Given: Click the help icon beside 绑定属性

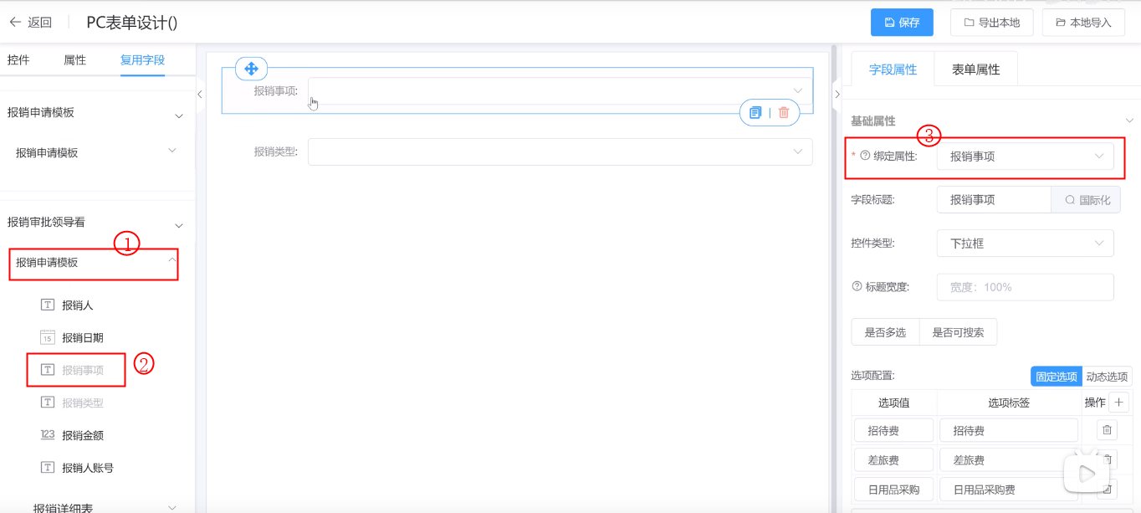Looking at the screenshot, I should [x=865, y=156].
